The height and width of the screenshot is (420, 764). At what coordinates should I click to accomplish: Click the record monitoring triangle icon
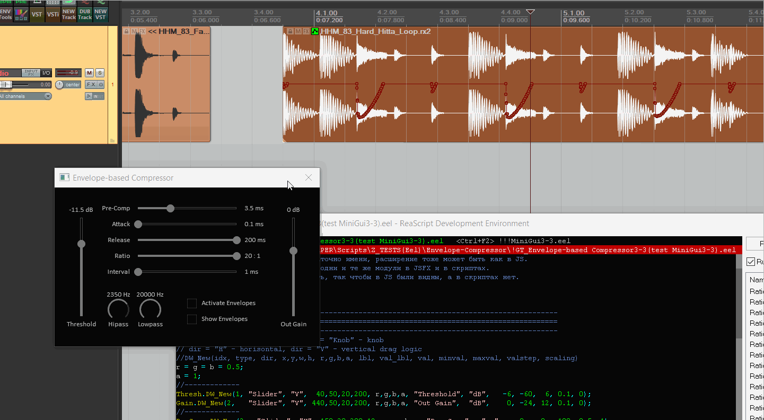(88, 96)
